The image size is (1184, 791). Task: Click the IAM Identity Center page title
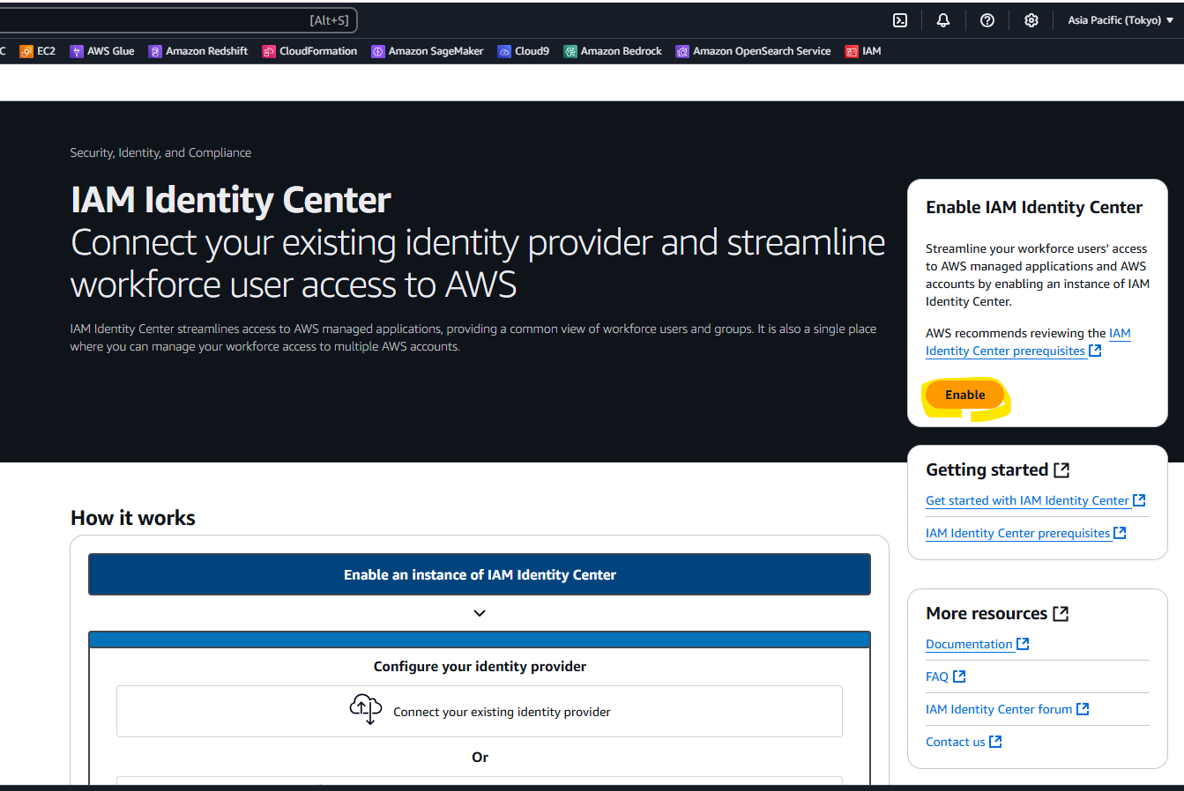click(x=231, y=200)
